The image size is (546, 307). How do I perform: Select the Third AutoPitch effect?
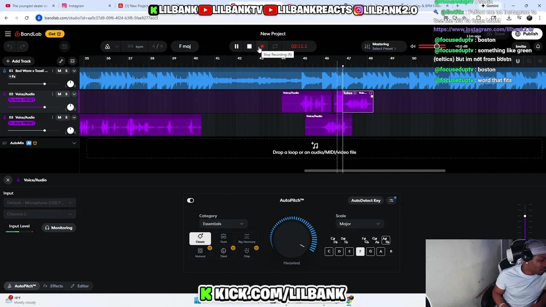(224, 253)
